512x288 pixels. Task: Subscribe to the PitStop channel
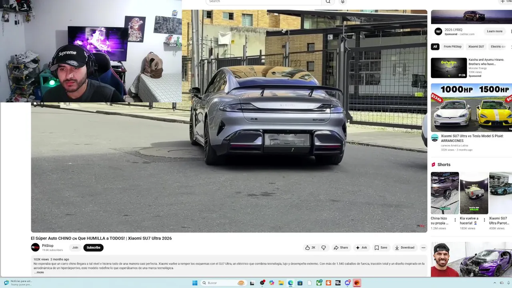point(94,248)
